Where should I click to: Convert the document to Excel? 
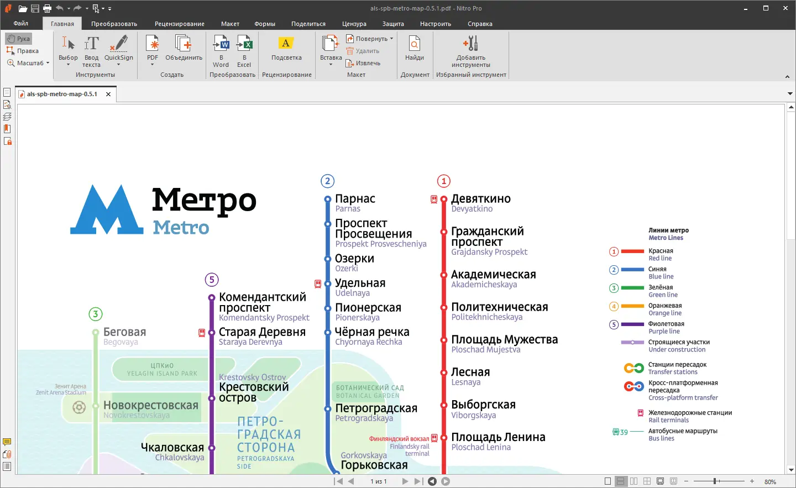tap(245, 50)
